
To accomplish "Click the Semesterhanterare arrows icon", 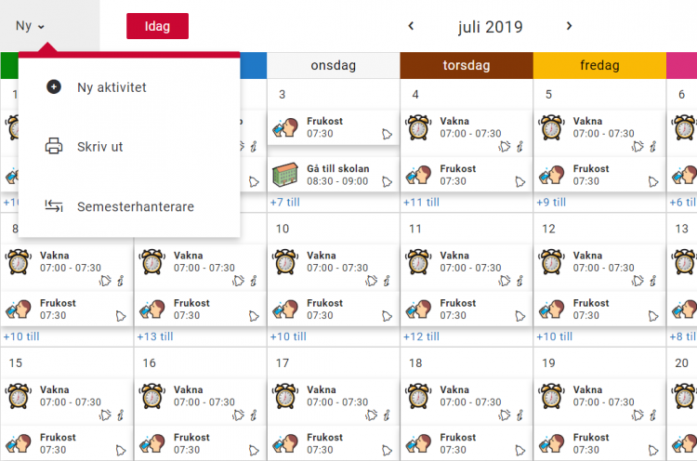I will tap(54, 206).
